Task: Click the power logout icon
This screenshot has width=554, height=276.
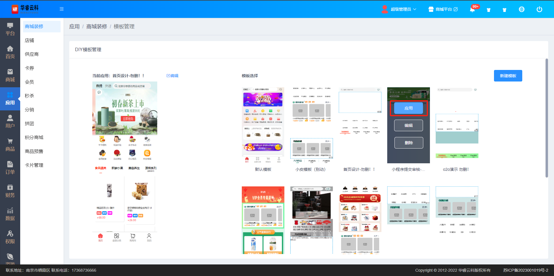Action: [539, 9]
